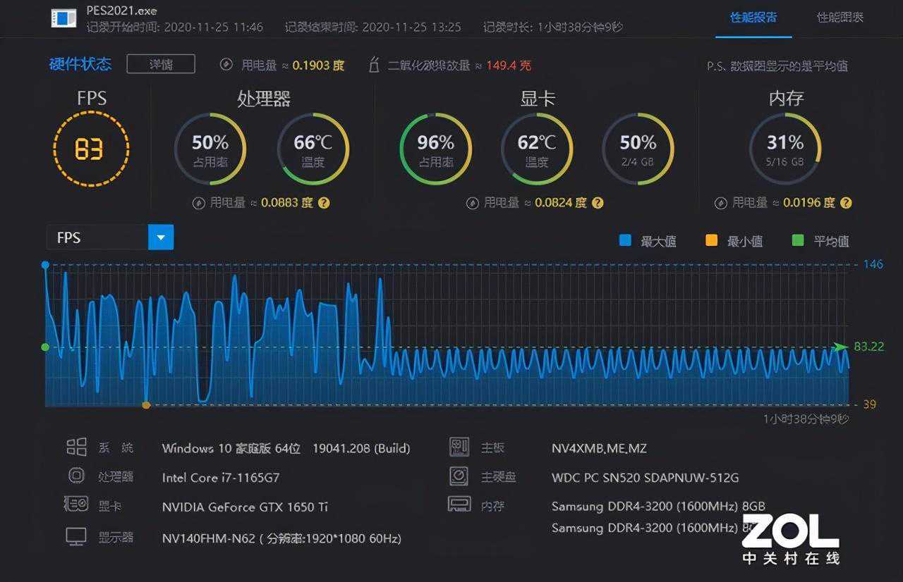903x582 pixels.
Task: Open the FPS chart metric dropdown arrow
Action: point(161,237)
